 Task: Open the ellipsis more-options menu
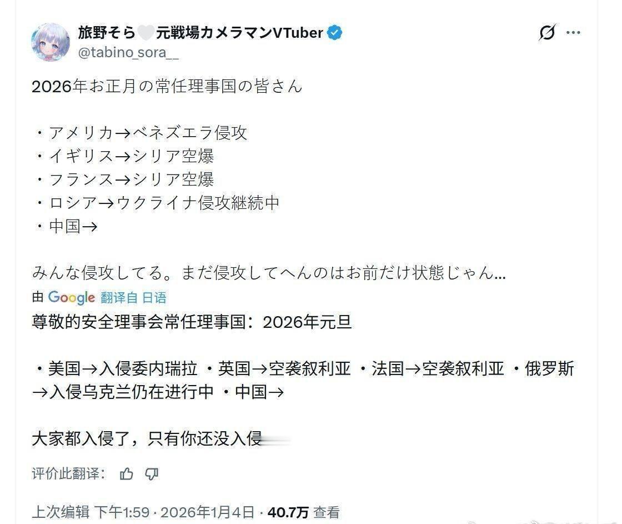click(x=573, y=33)
